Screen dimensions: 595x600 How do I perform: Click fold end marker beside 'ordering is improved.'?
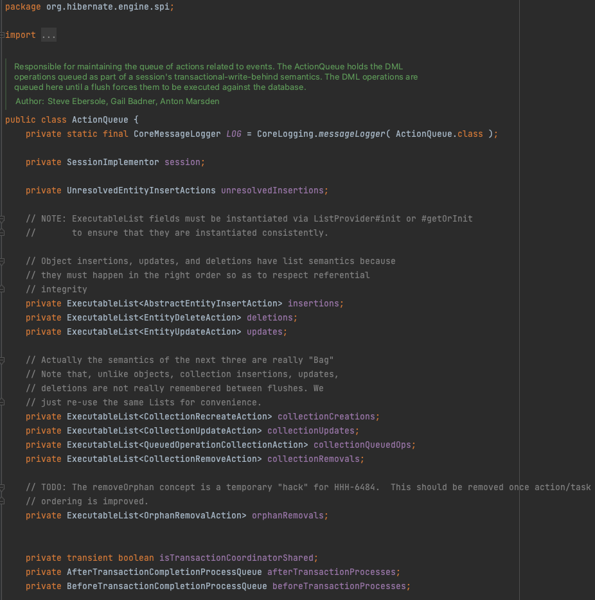(2, 501)
